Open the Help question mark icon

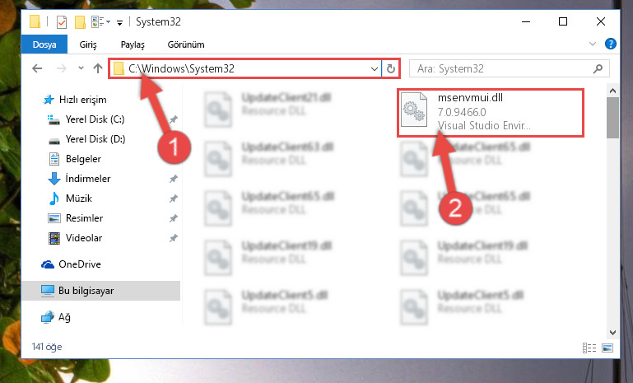click(611, 44)
